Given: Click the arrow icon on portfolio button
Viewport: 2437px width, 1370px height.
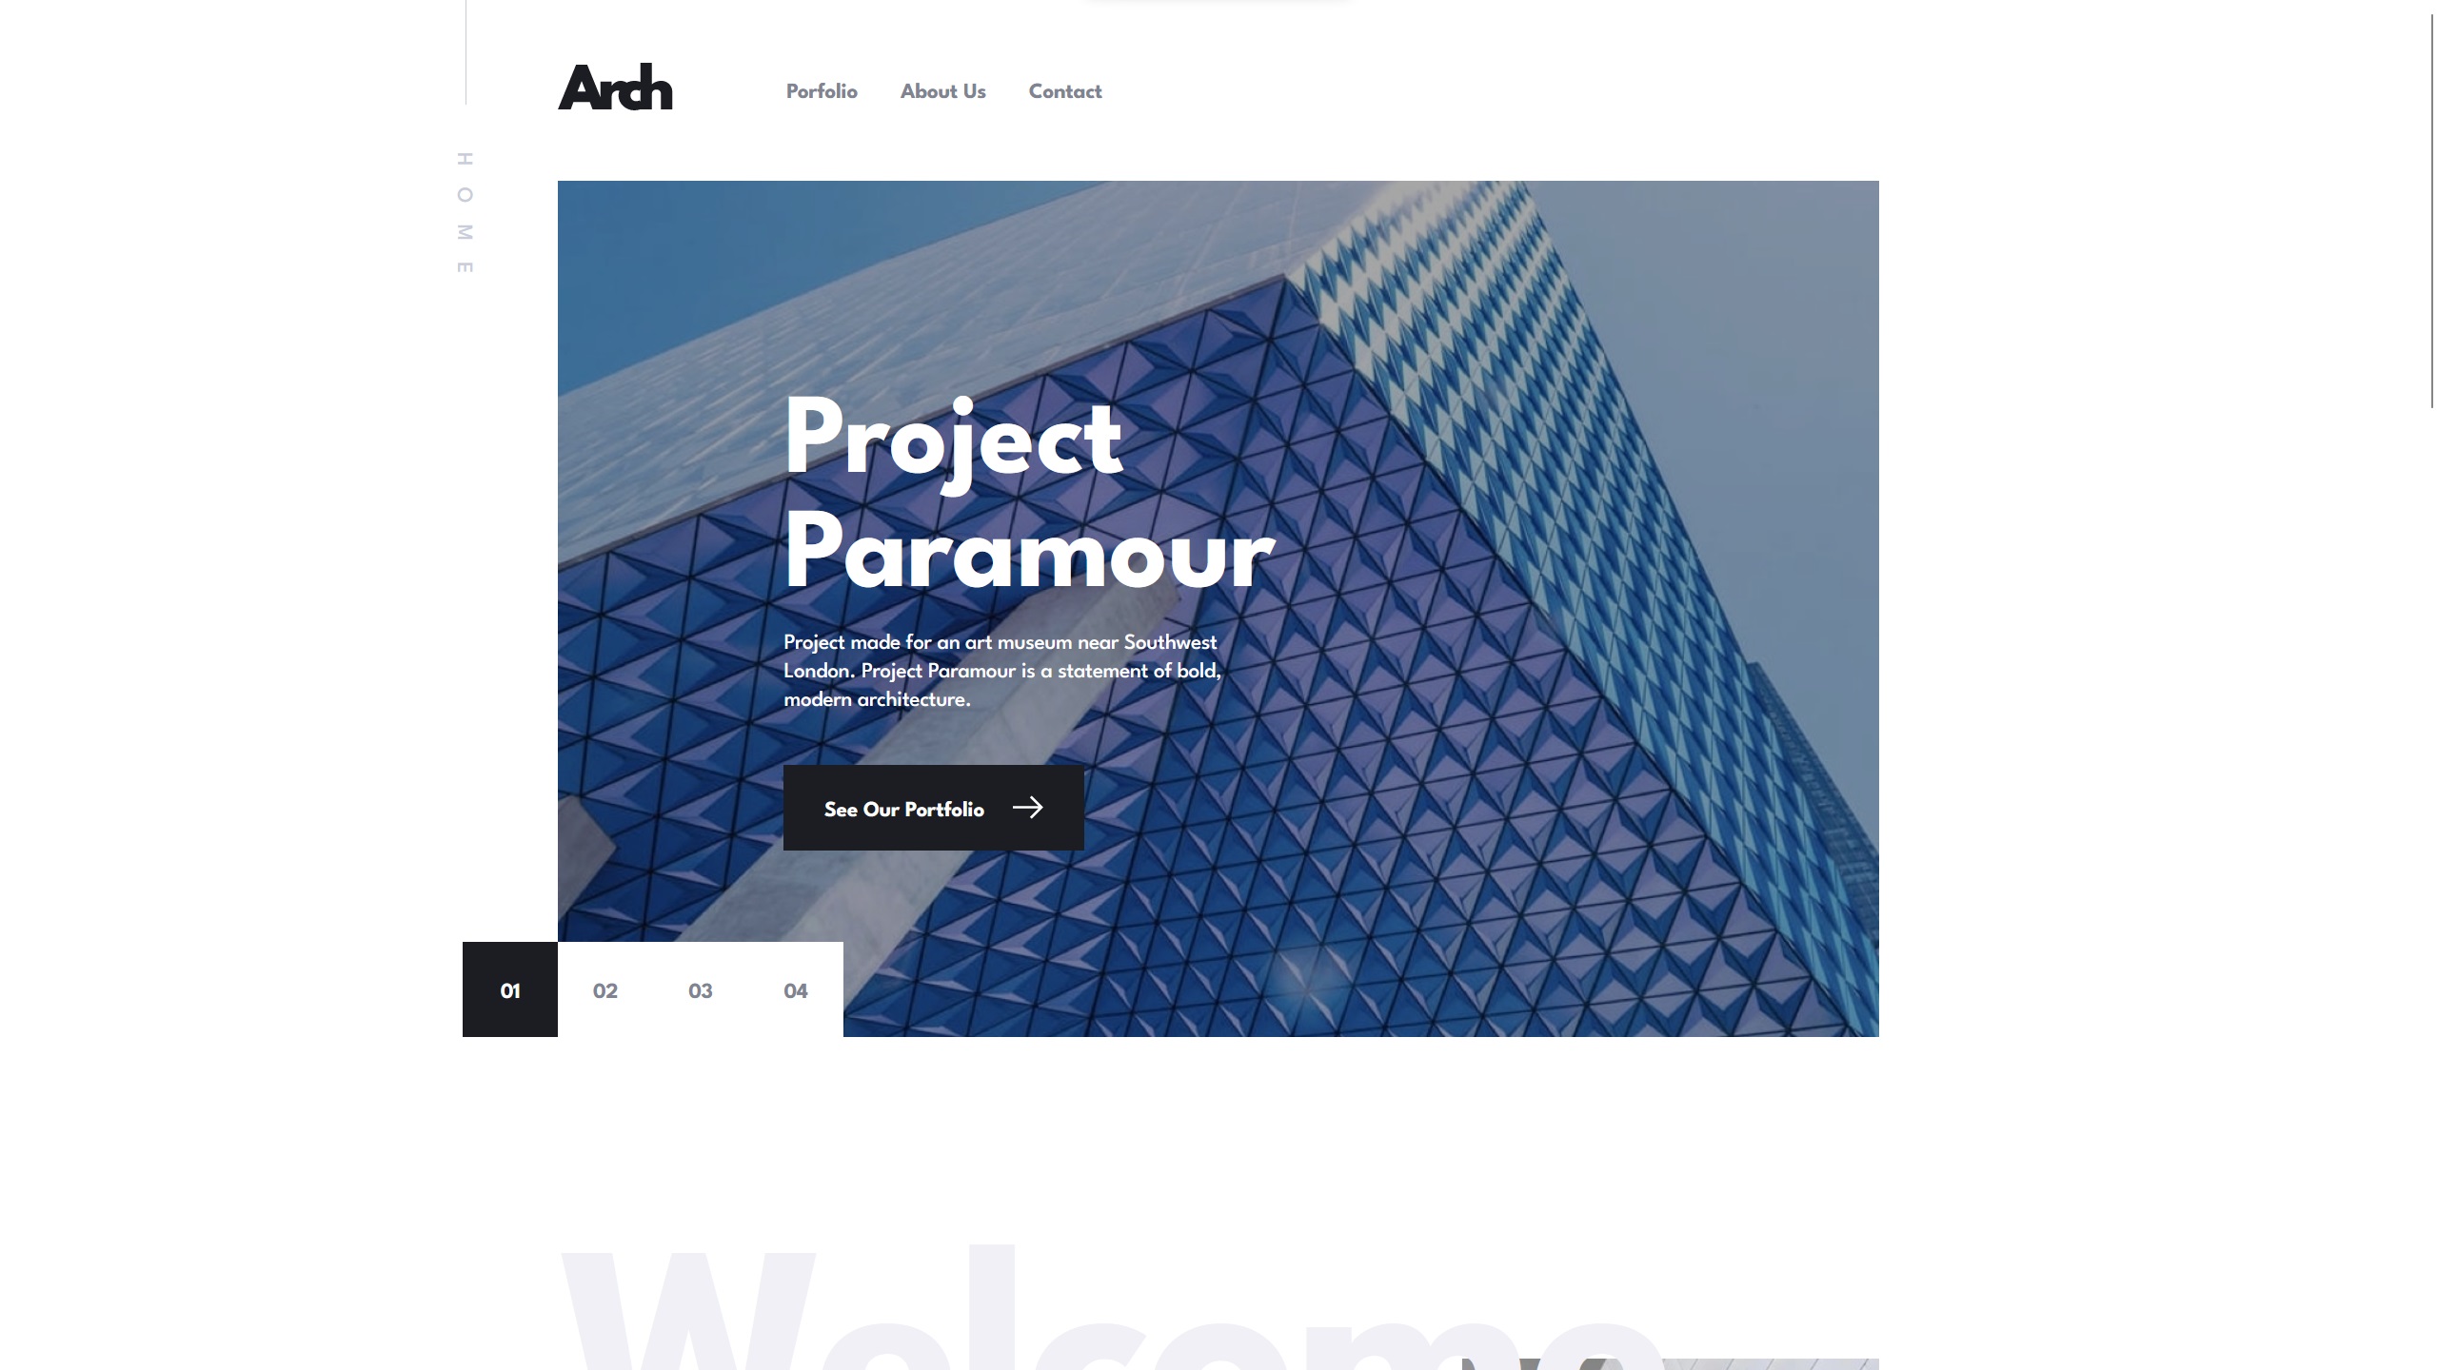Looking at the screenshot, I should 1028,808.
